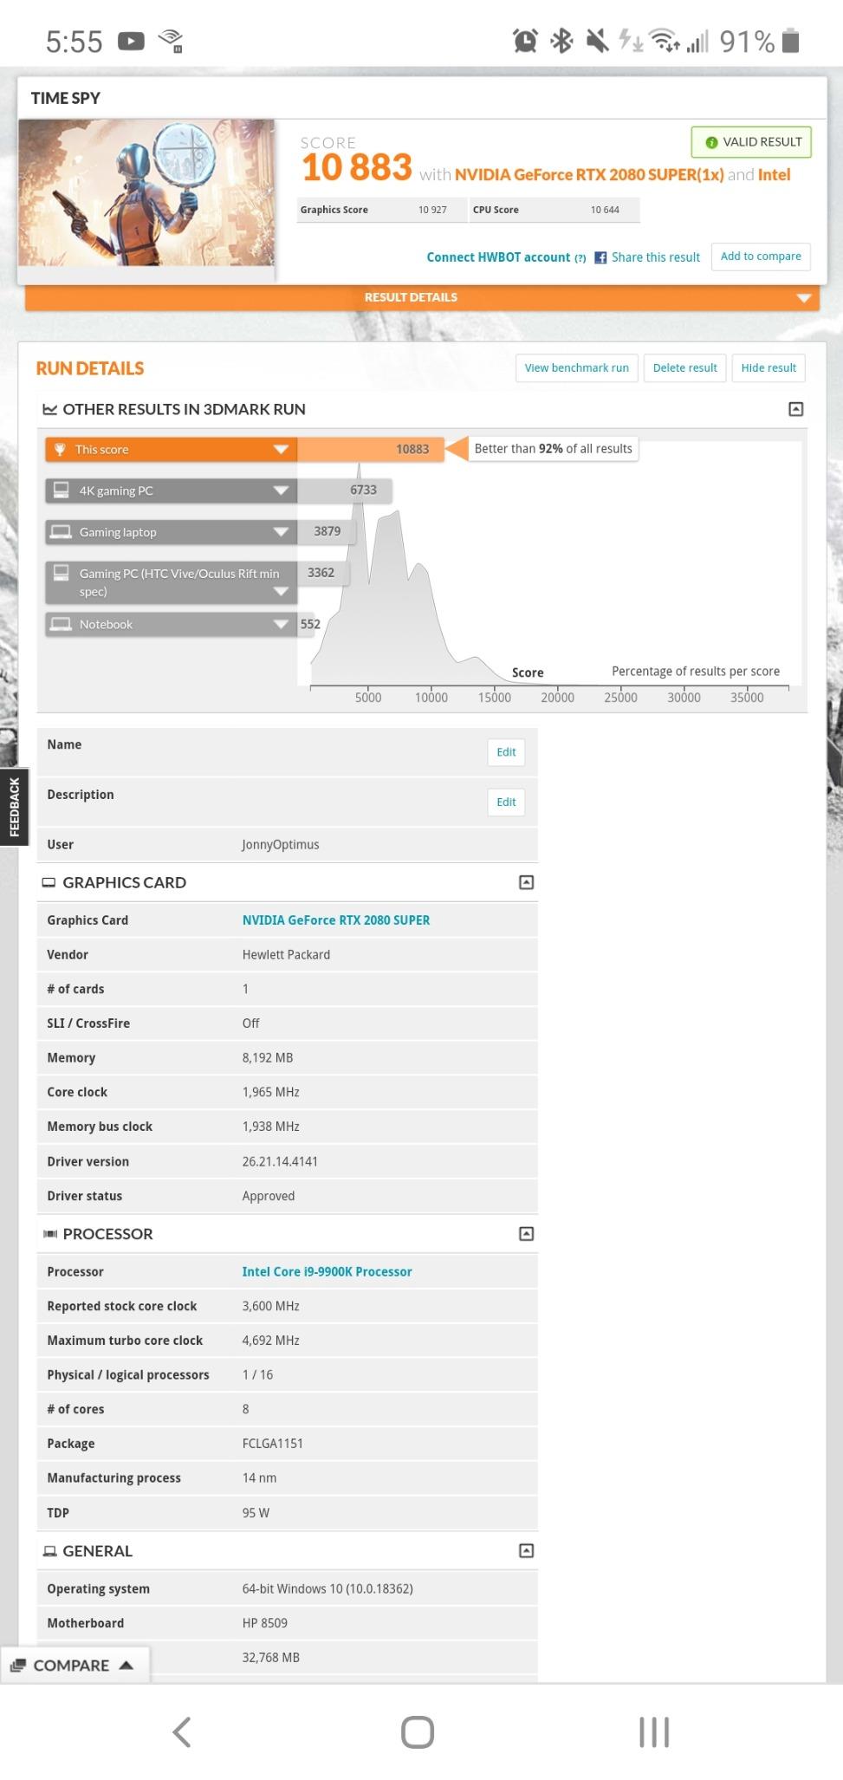Click the Share this result link
843x1780 pixels.
[x=656, y=257]
